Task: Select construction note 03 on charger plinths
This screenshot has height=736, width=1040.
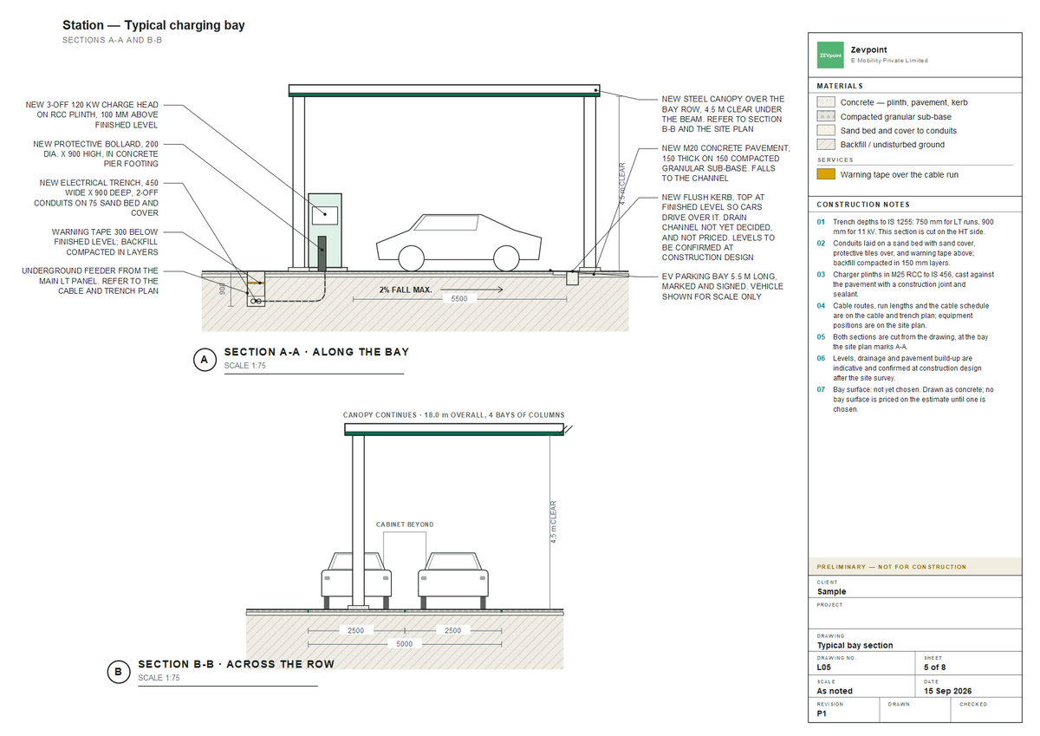Action: click(906, 284)
